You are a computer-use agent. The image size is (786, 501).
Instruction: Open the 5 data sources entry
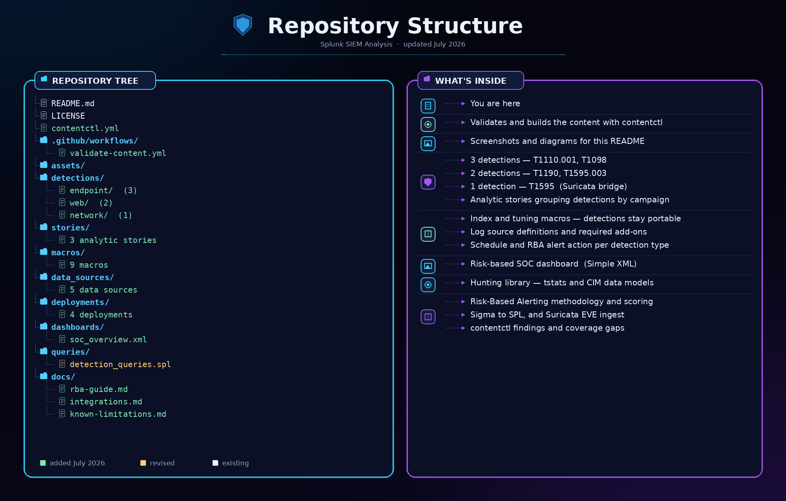103,290
